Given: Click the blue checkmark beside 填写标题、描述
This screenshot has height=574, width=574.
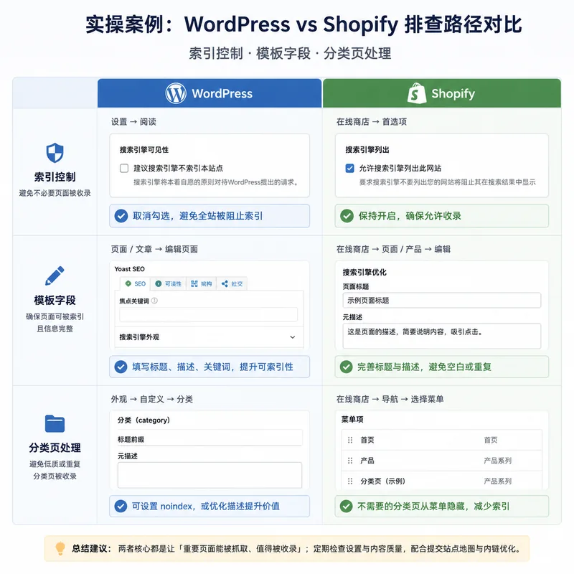Looking at the screenshot, I should (121, 367).
